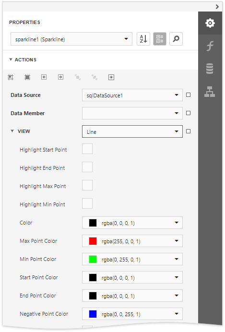The width and height of the screenshot is (225, 332).
Task: Click the Send to Back action icon
Action: click(95, 77)
